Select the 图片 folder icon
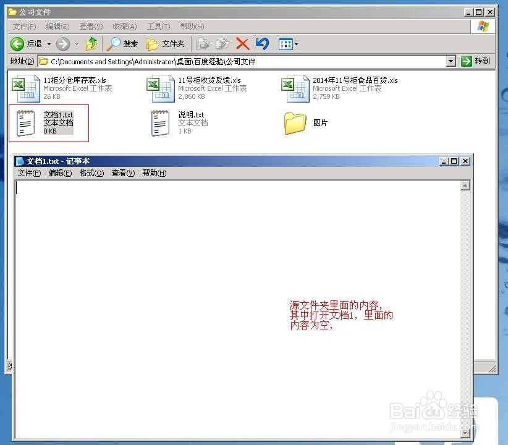This screenshot has height=445, width=508. (x=295, y=123)
